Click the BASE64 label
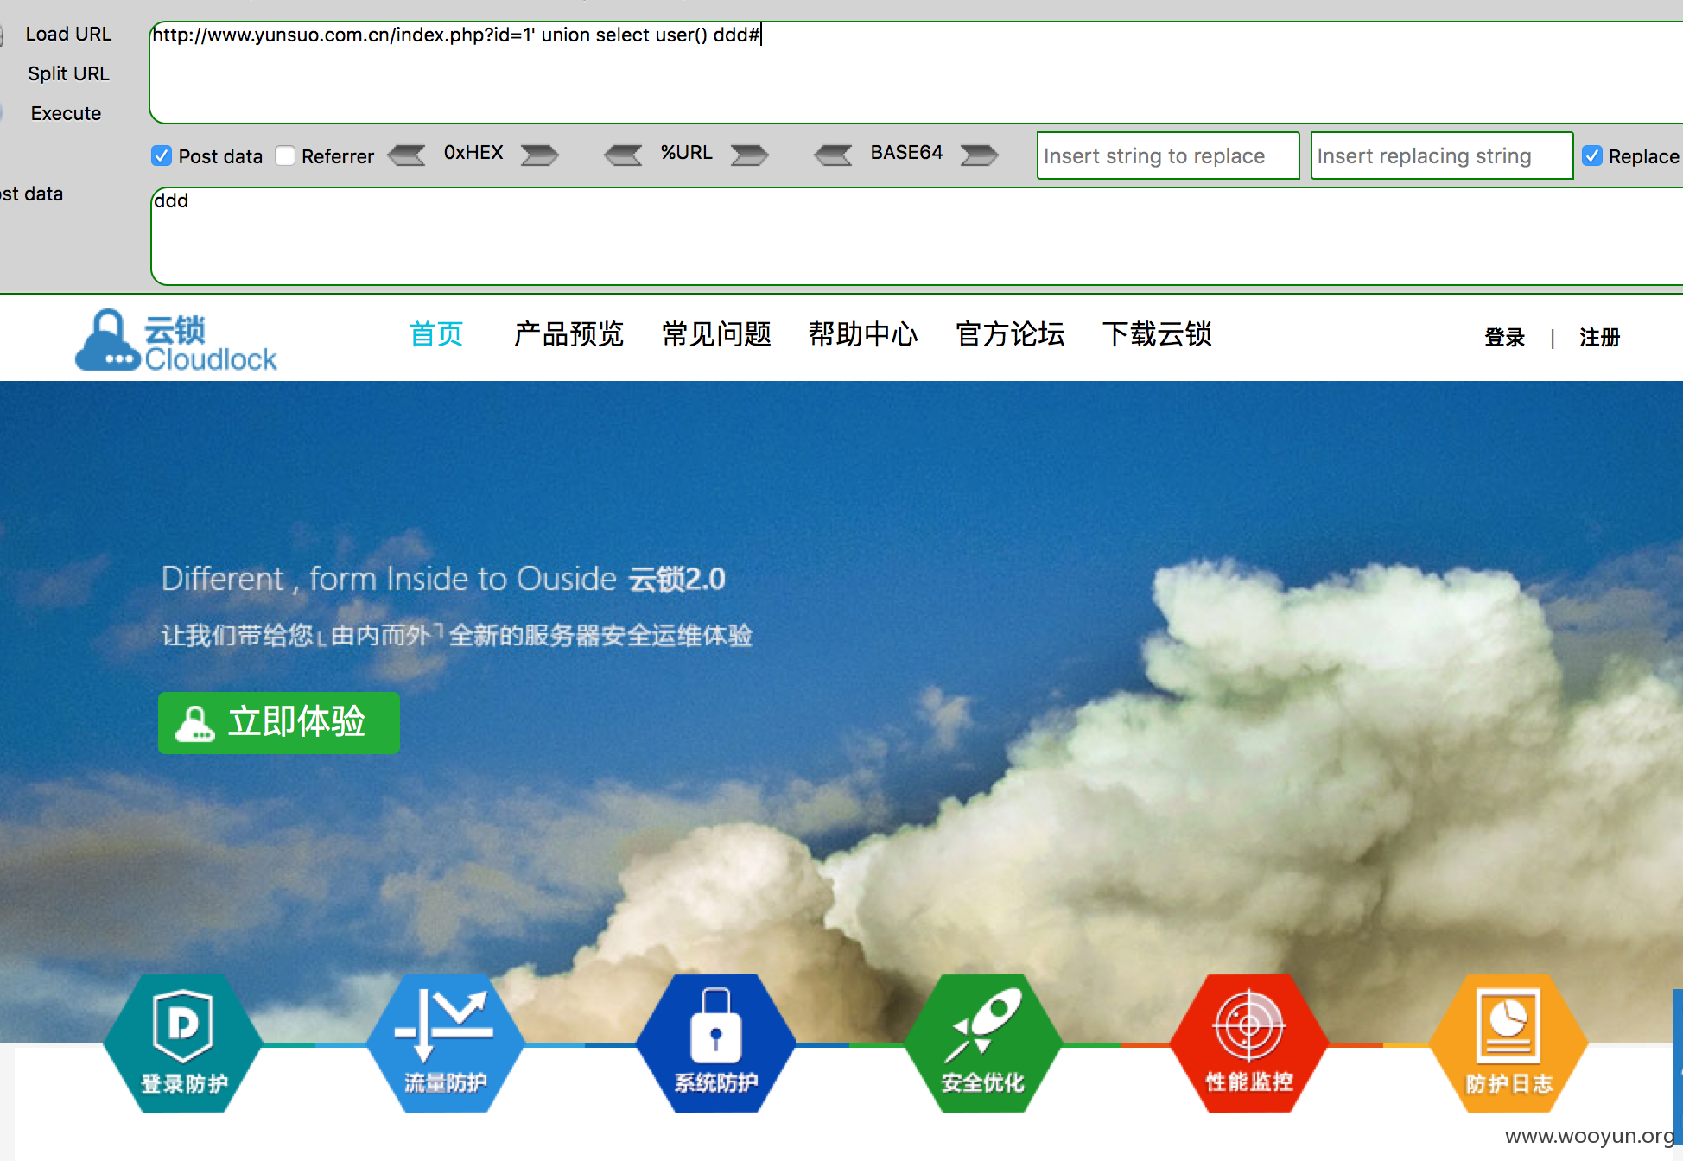The width and height of the screenshot is (1683, 1161). [906, 153]
